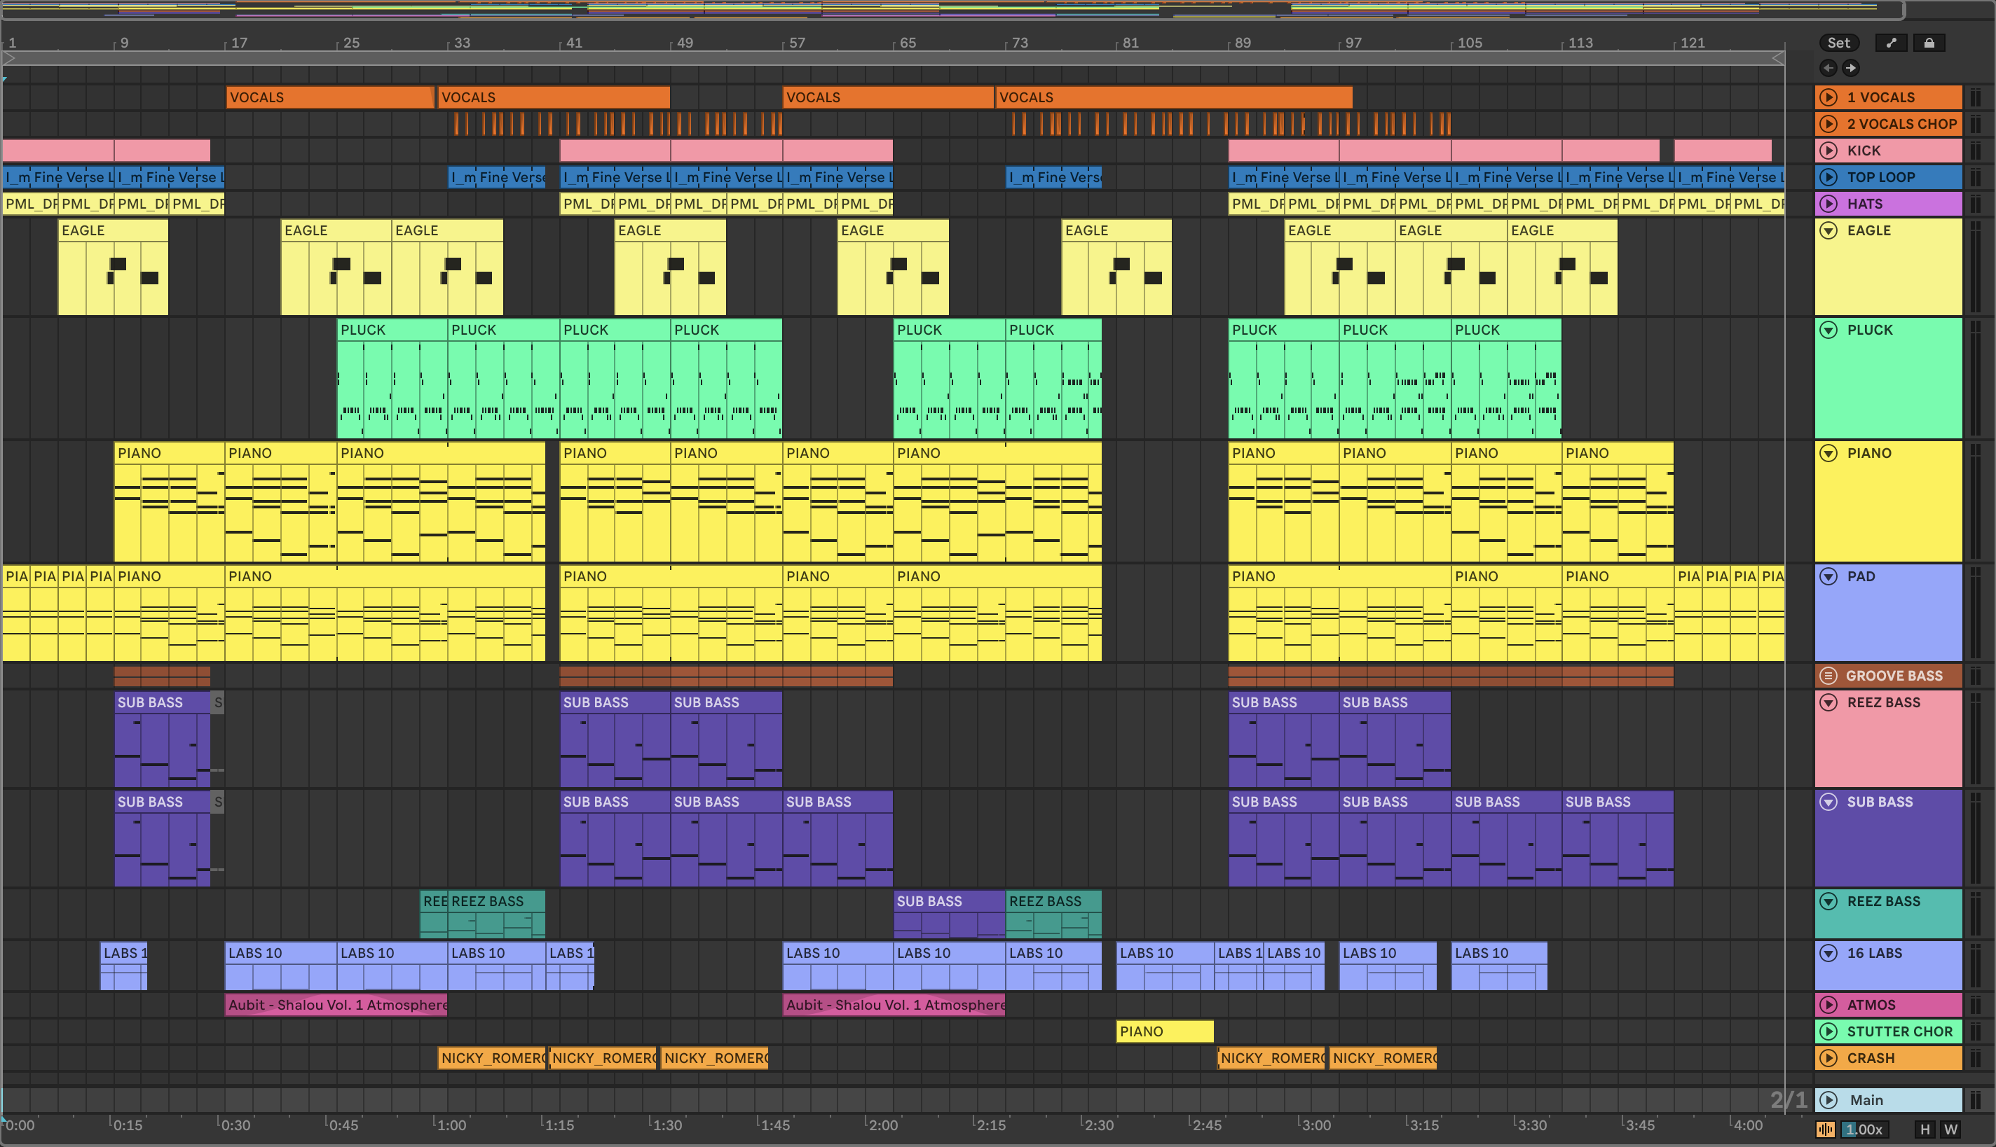
Task: Click the 1:00 mark on time ruler
Action: (452, 1126)
